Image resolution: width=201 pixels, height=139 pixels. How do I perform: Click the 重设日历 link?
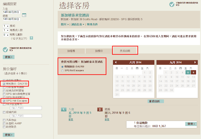[x=155, y=101]
